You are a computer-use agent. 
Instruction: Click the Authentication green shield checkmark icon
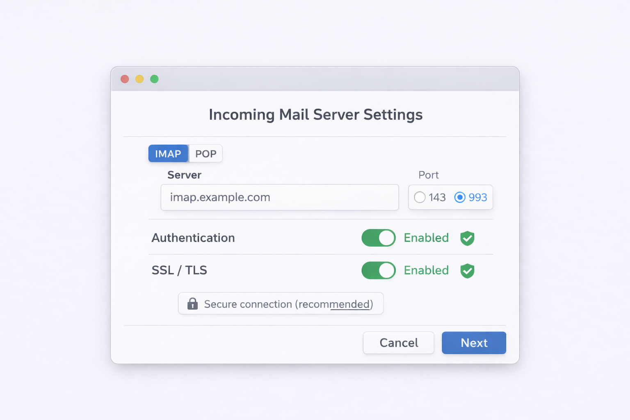coord(467,238)
